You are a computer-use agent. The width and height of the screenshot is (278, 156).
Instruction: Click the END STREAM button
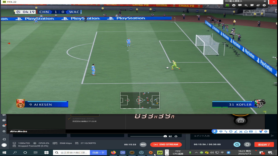tap(166, 144)
